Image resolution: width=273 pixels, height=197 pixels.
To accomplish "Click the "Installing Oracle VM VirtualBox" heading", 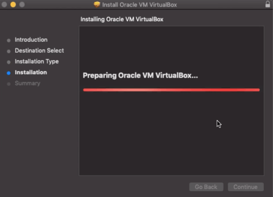I will coord(125,20).
